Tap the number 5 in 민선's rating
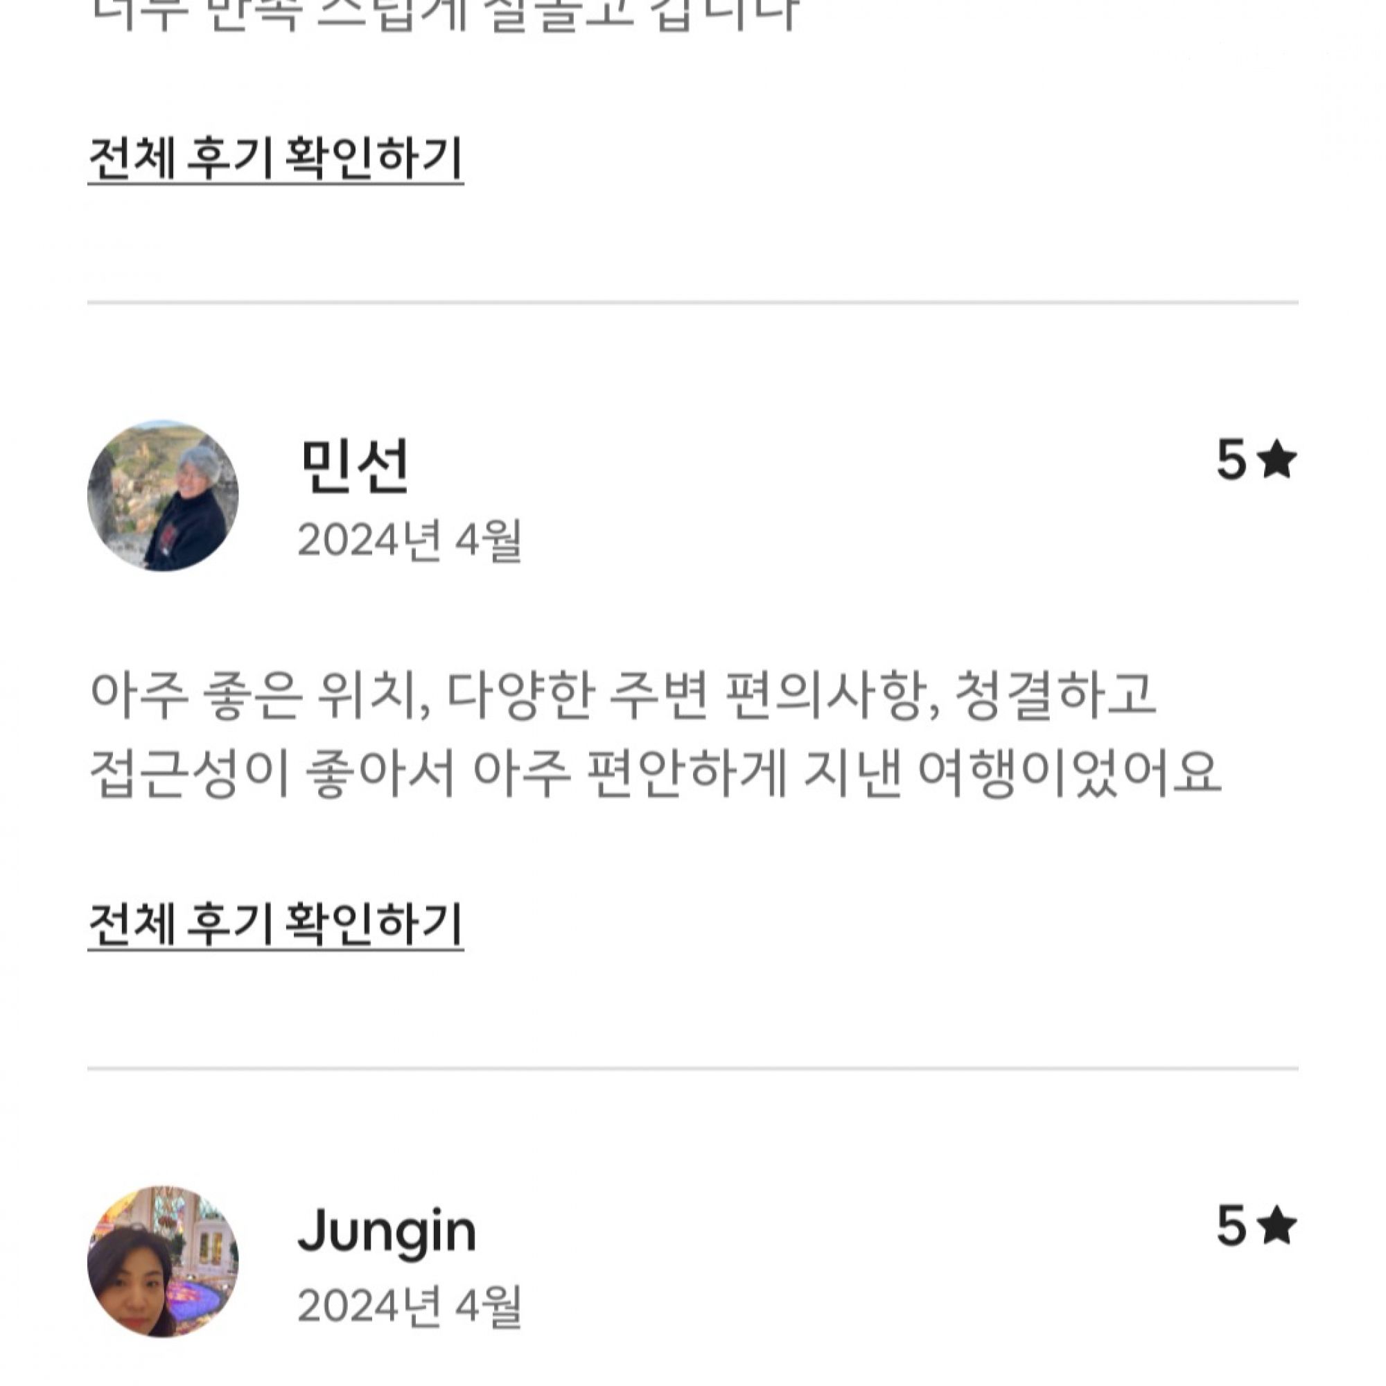The width and height of the screenshot is (1386, 1386). tap(1231, 461)
